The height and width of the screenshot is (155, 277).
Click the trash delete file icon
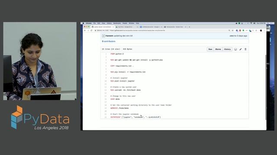pos(245,49)
